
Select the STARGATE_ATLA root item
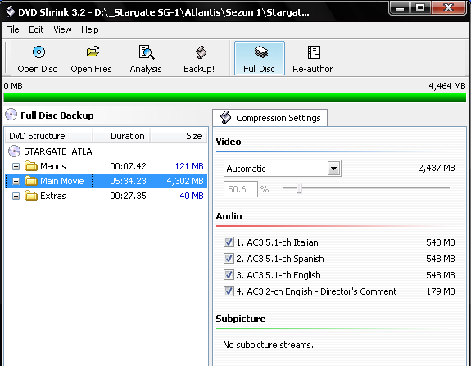(x=58, y=151)
